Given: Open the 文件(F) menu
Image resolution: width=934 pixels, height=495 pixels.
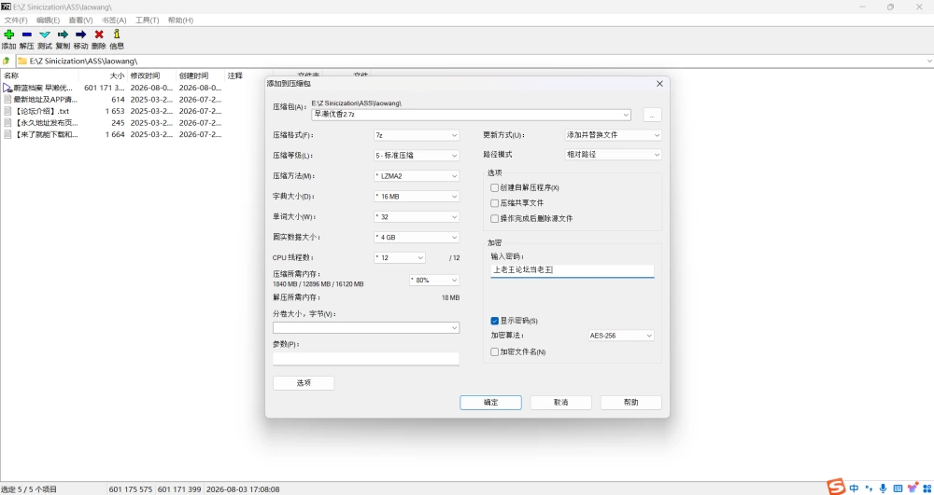Looking at the screenshot, I should (x=16, y=21).
